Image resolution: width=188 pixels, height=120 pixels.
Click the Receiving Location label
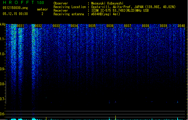[x=70, y=7]
